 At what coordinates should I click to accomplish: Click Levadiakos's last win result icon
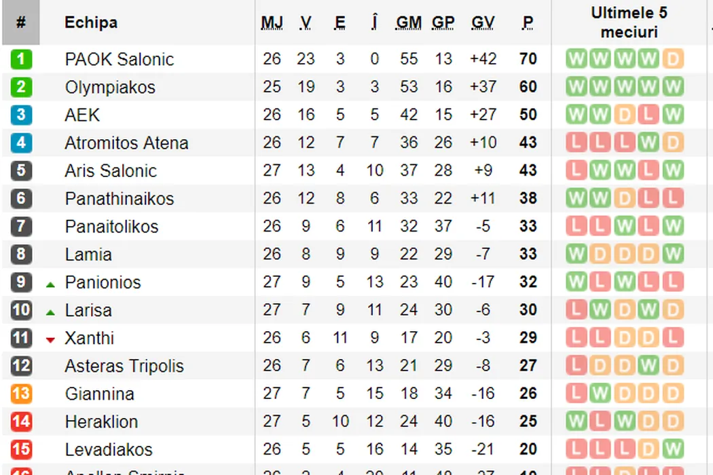click(x=672, y=449)
